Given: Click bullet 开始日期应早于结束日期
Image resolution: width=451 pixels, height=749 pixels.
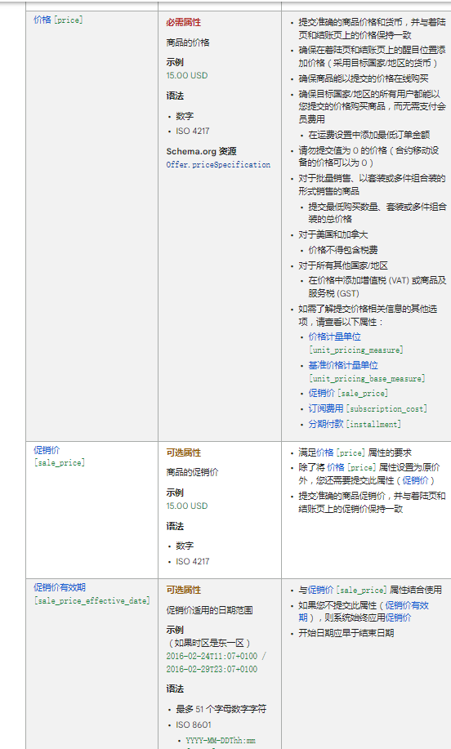Looking at the screenshot, I should (x=346, y=633).
